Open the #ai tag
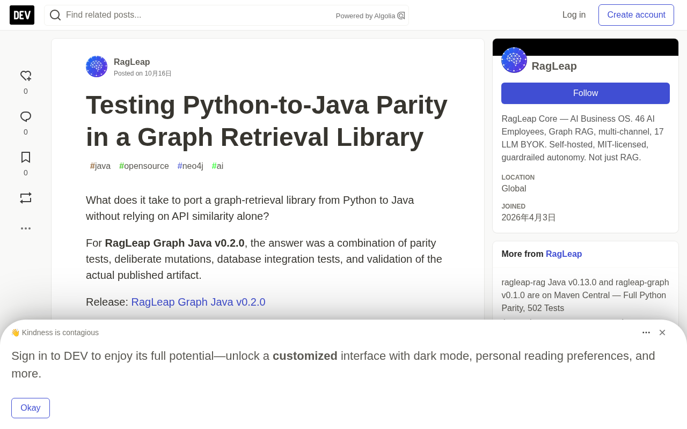The image size is (687, 429). pos(217,166)
